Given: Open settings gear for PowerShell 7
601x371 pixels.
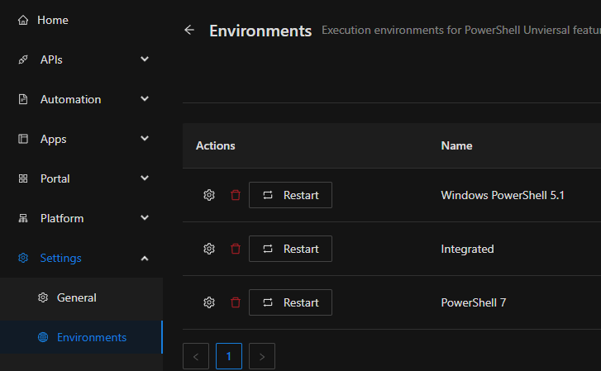Looking at the screenshot, I should [209, 302].
